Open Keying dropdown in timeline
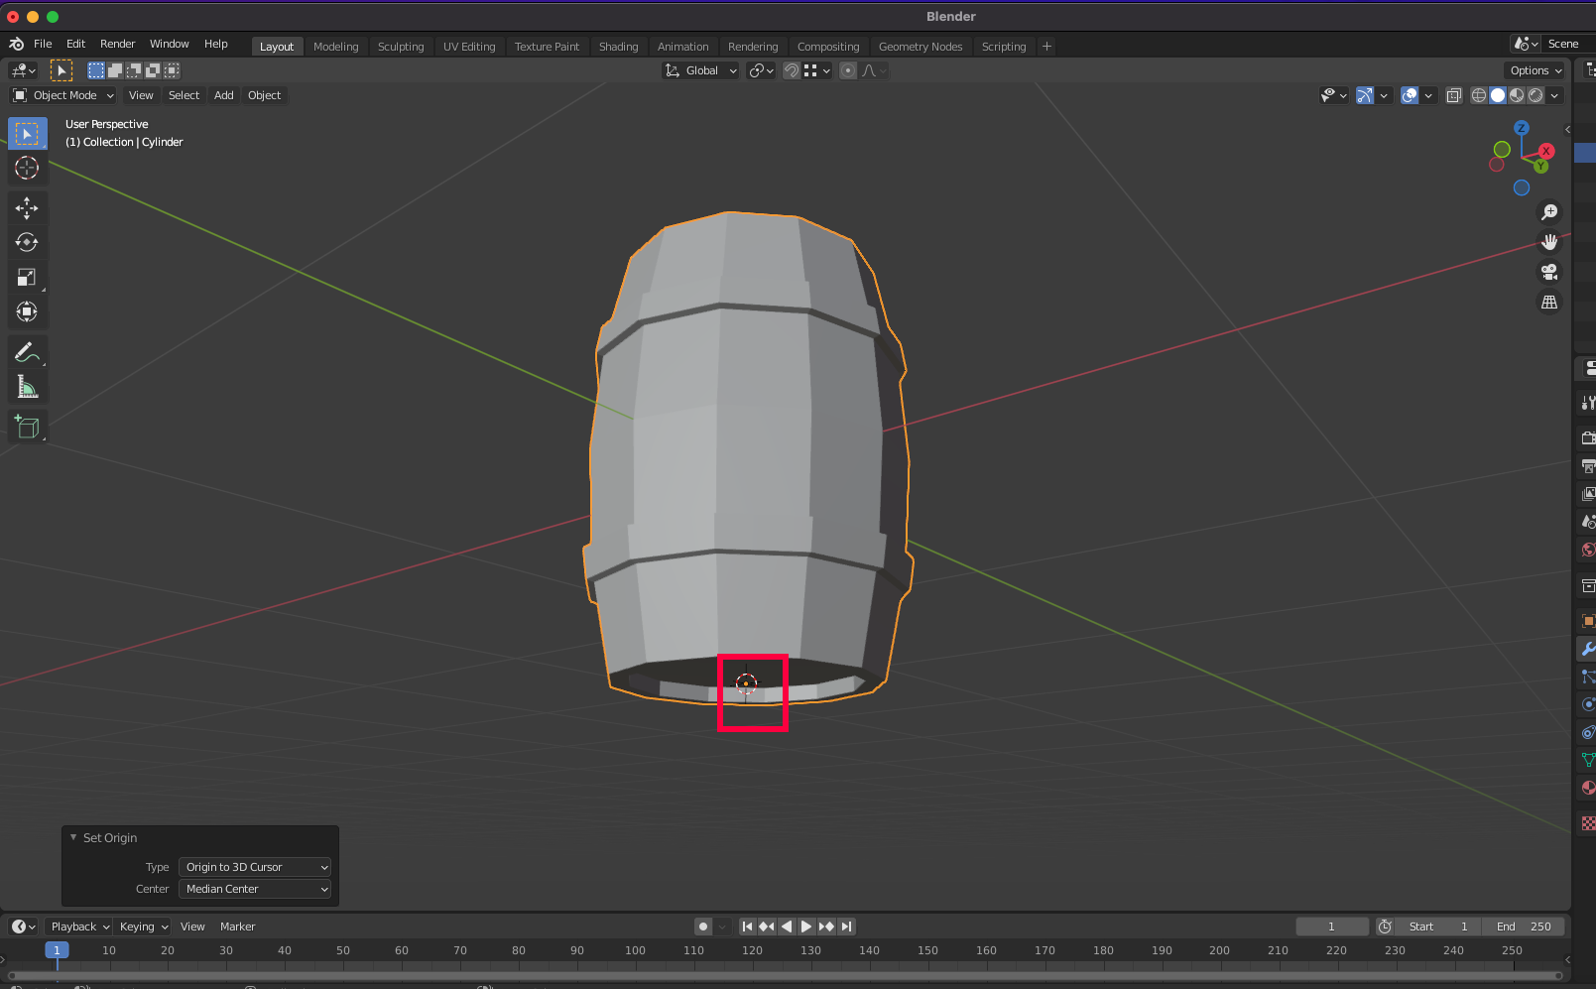This screenshot has width=1596, height=989. [x=144, y=927]
